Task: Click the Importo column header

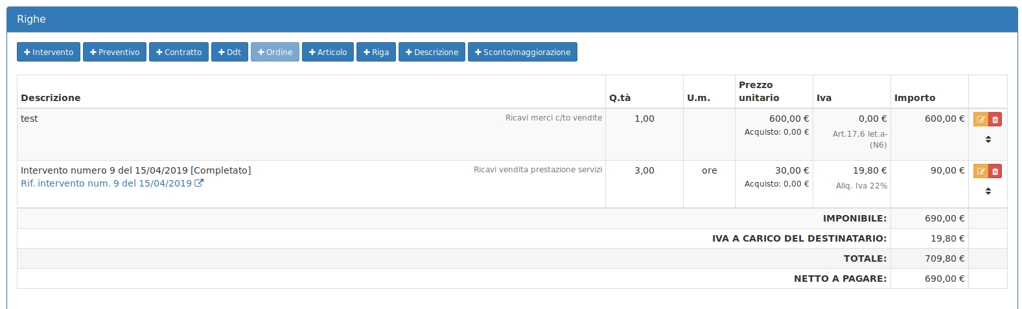Action: tap(914, 98)
